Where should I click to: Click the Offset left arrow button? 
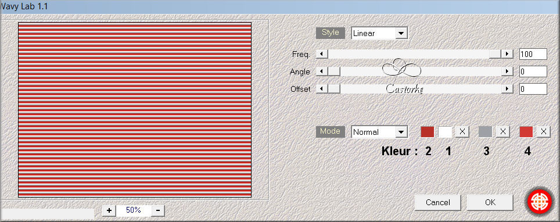click(322, 89)
